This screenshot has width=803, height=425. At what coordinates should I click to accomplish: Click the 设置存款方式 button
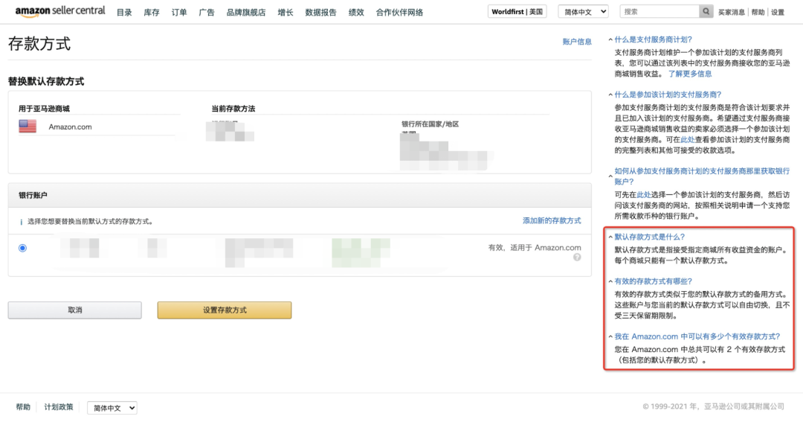point(225,310)
